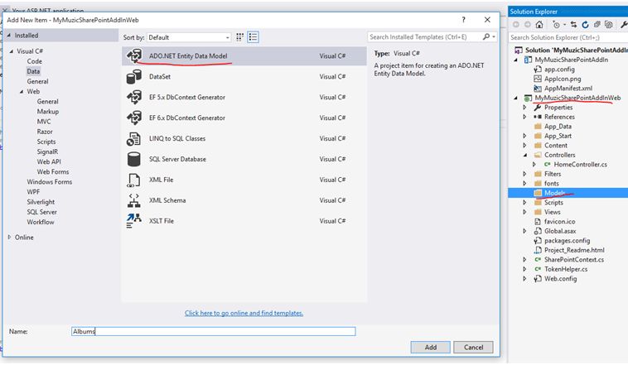Switch templates to small icons view
Viewport: 628px width, 365px height.
(240, 37)
